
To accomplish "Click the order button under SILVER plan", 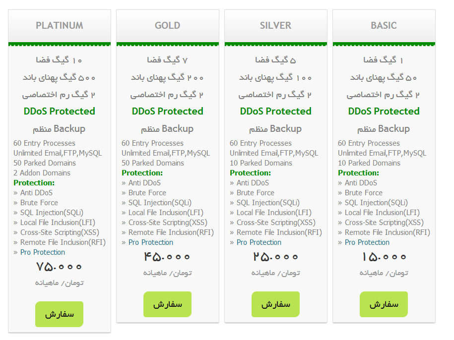I will click(x=276, y=304).
